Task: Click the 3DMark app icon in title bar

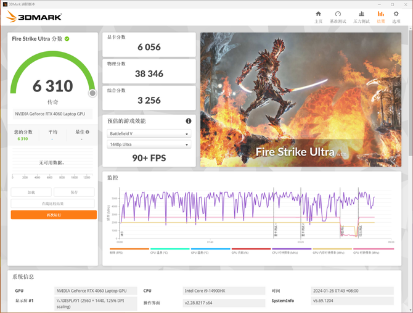Action: click(x=5, y=4)
